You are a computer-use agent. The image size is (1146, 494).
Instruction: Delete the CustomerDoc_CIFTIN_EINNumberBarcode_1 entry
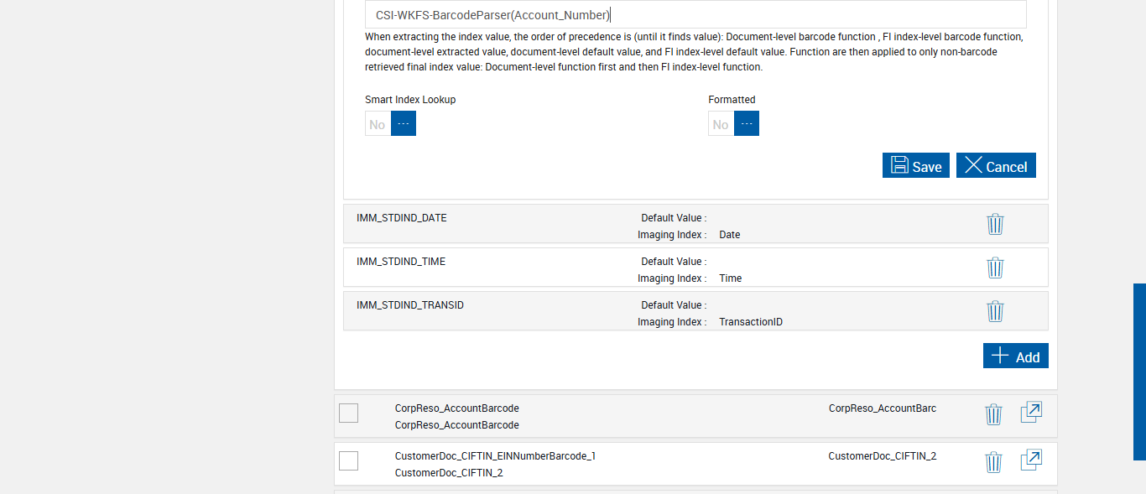[x=993, y=462]
